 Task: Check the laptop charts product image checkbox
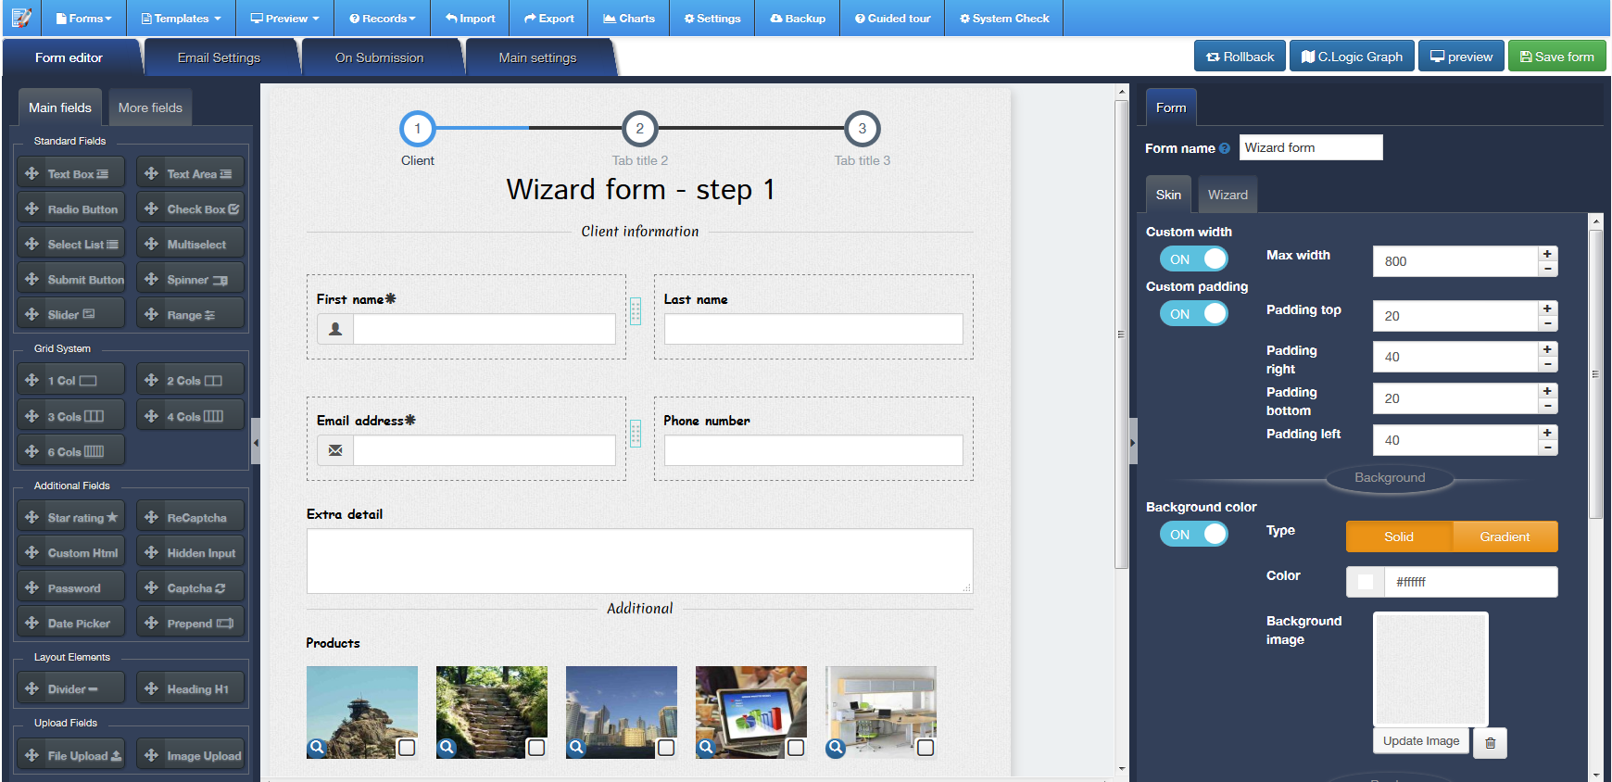[796, 748]
